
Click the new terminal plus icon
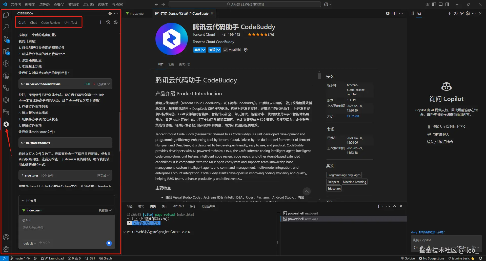378,206
